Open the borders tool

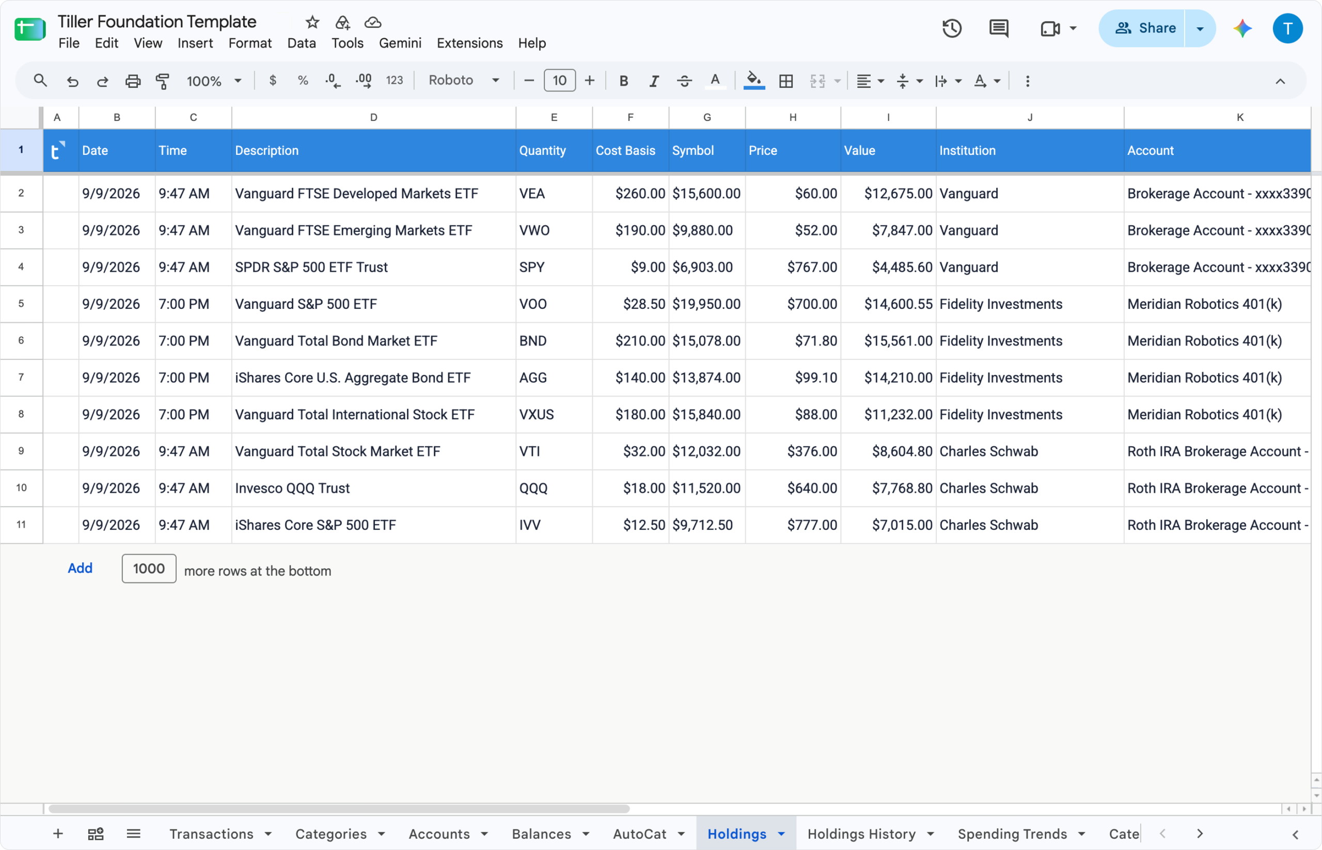click(786, 81)
